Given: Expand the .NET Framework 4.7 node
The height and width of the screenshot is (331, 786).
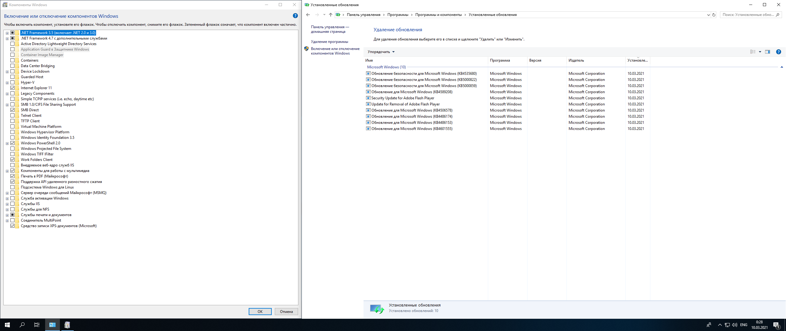Looking at the screenshot, I should coord(7,39).
